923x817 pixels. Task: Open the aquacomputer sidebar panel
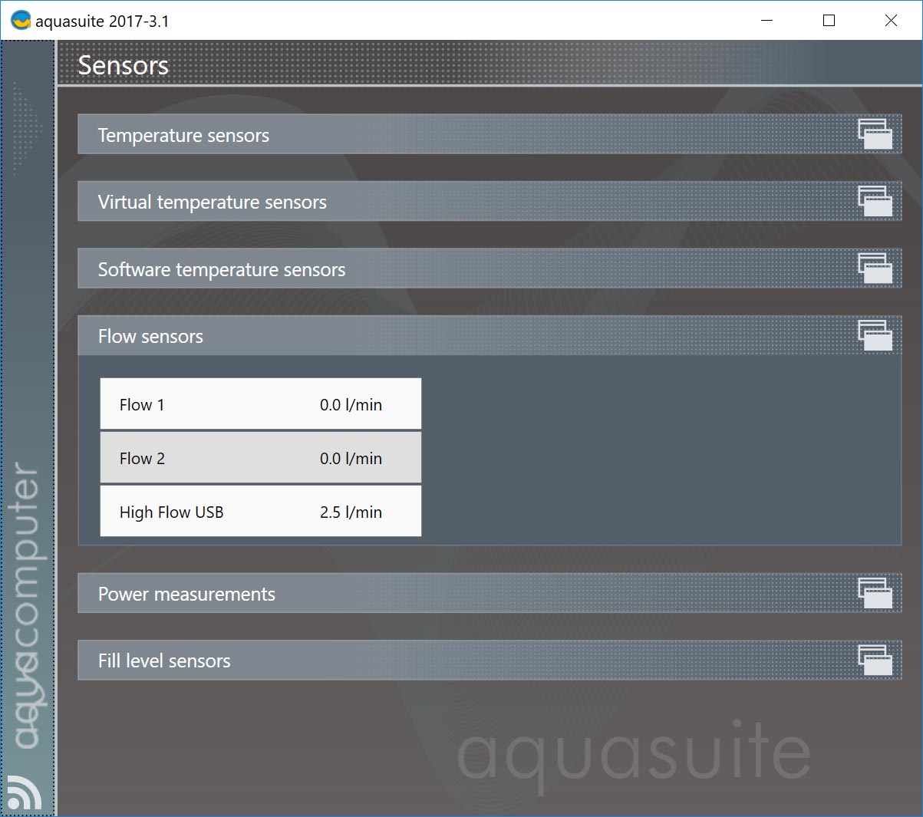(x=28, y=428)
